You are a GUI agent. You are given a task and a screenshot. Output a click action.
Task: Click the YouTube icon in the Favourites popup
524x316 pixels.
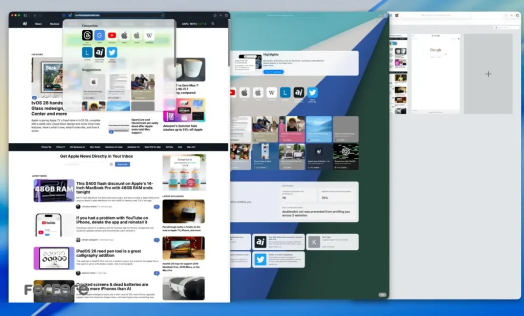(112, 35)
